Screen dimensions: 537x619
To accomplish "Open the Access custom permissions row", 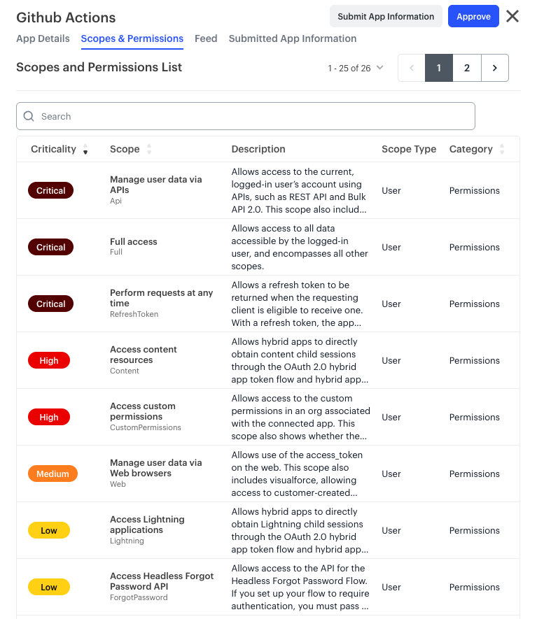I will [268, 418].
